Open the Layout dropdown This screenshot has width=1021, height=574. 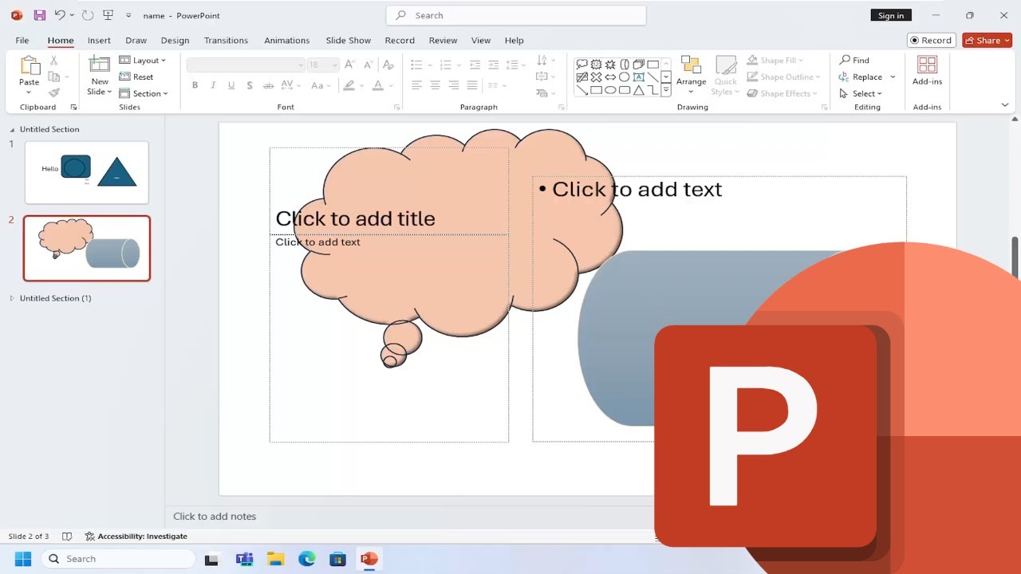tap(143, 60)
